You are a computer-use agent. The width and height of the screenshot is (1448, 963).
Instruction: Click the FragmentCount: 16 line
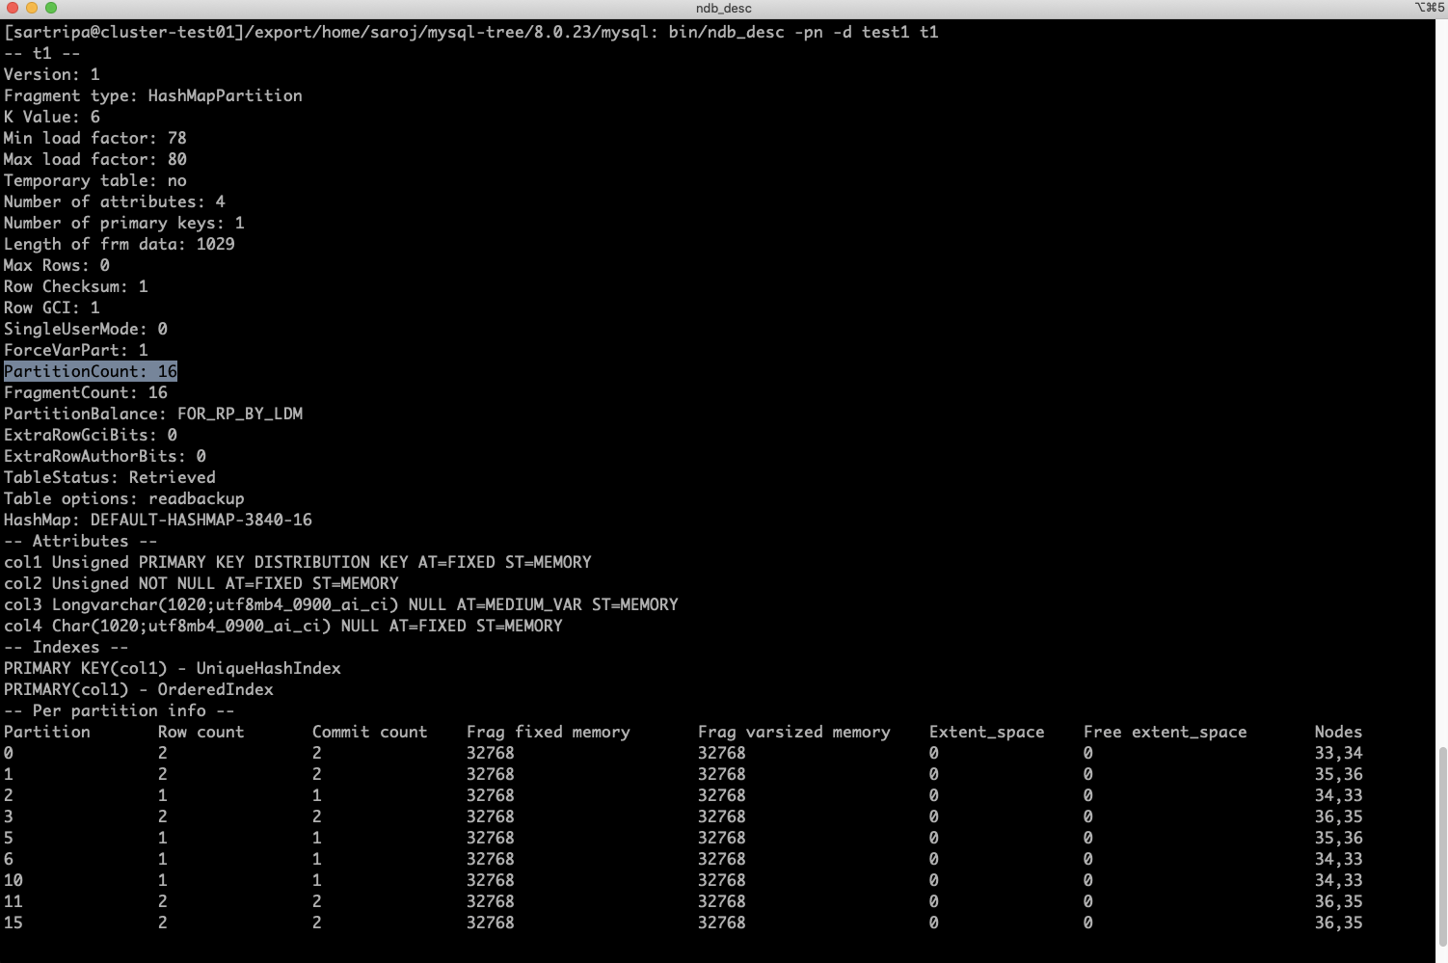pos(86,392)
